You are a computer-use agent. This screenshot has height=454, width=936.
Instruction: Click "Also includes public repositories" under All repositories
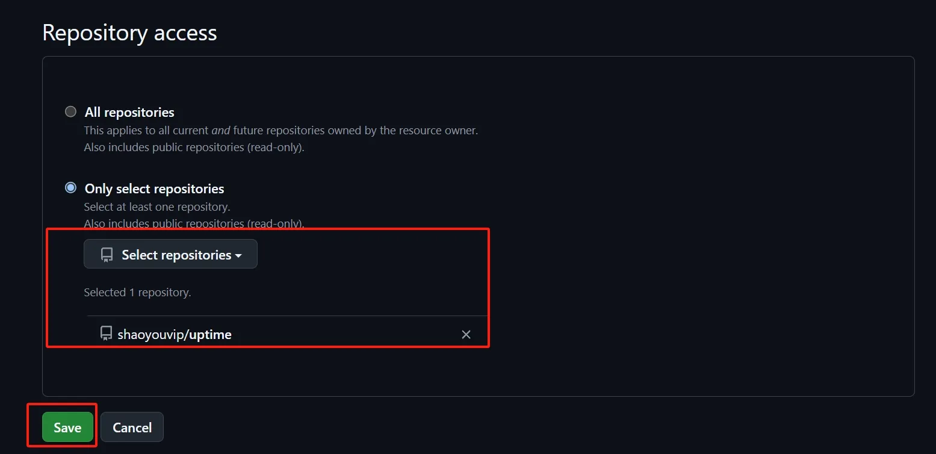(x=194, y=147)
